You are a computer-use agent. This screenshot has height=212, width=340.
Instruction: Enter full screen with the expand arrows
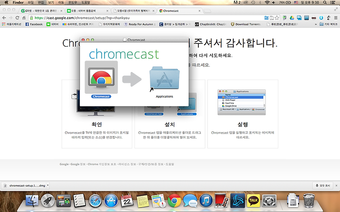point(336,9)
